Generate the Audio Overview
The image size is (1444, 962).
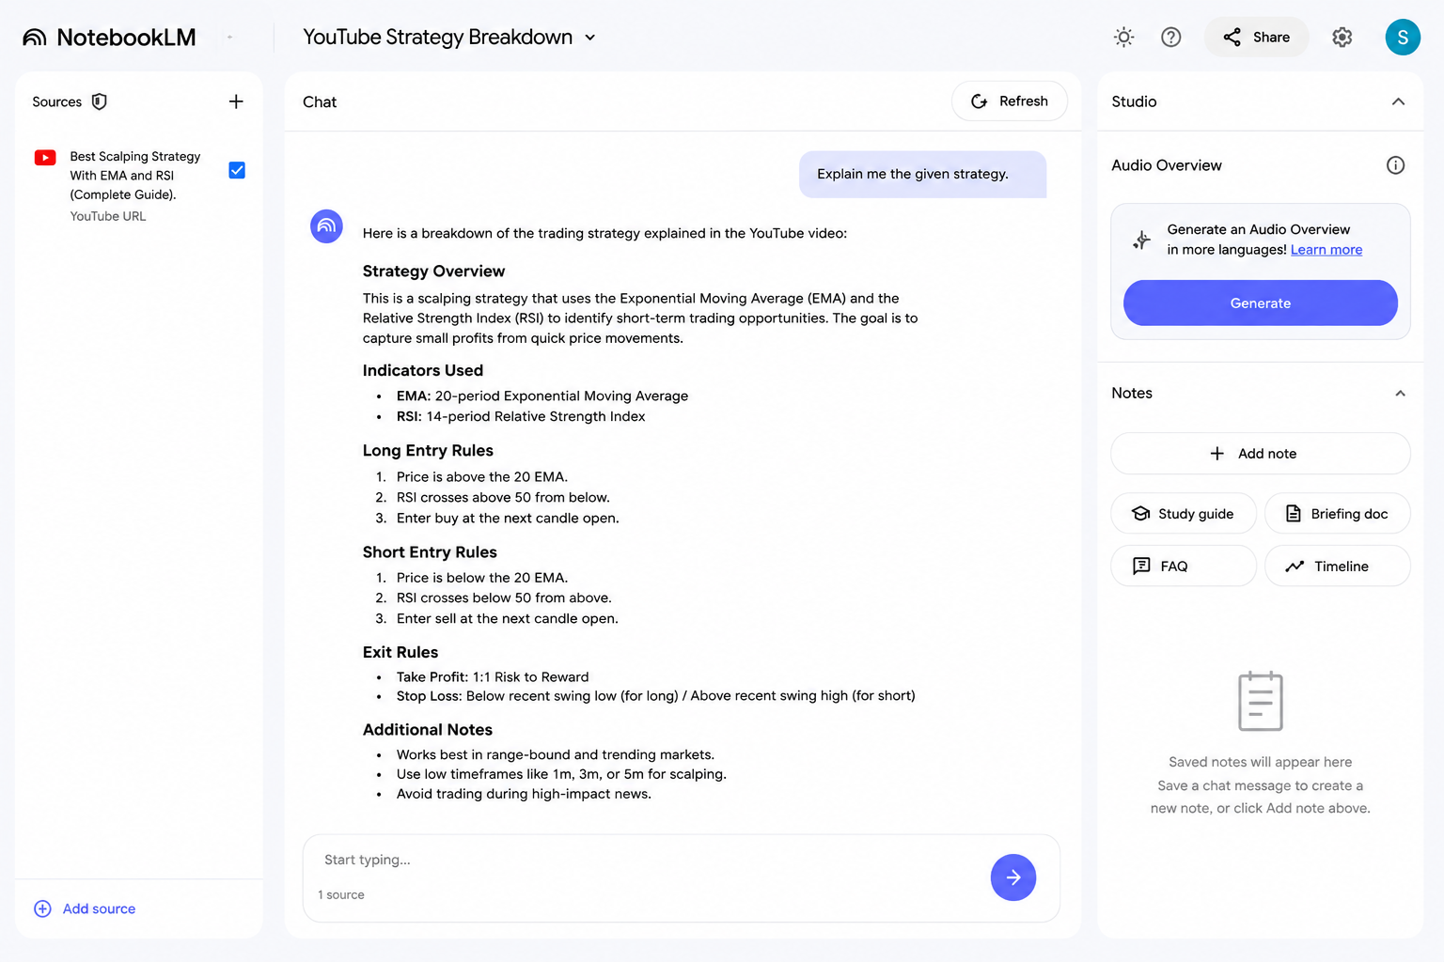(x=1261, y=303)
